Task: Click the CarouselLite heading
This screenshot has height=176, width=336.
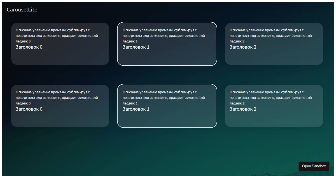Action: click(22, 9)
